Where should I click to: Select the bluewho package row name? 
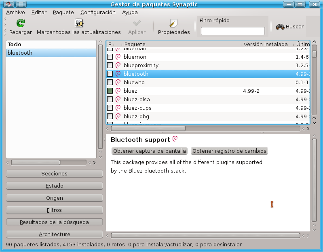coord(134,82)
